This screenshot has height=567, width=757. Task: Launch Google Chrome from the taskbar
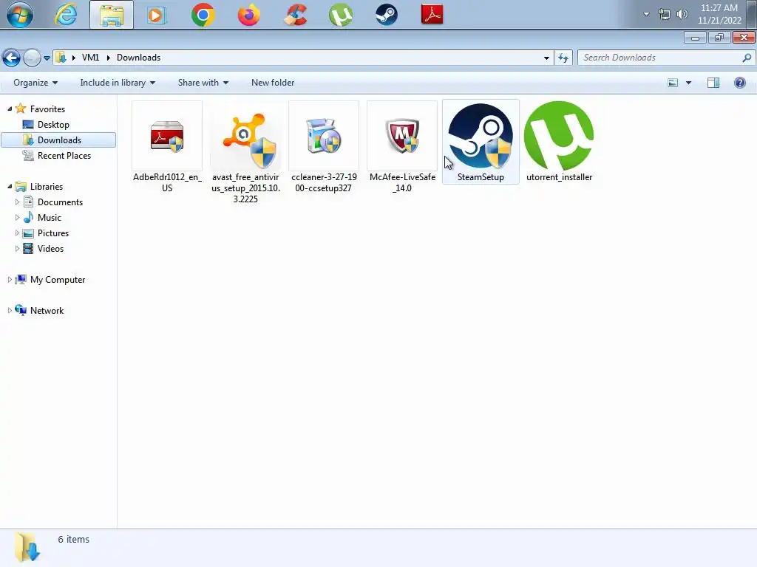coord(203,15)
